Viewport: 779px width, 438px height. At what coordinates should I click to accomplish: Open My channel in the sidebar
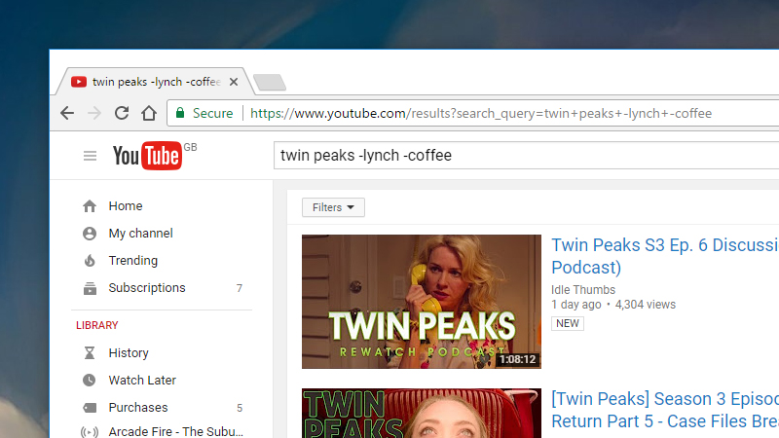click(x=140, y=234)
